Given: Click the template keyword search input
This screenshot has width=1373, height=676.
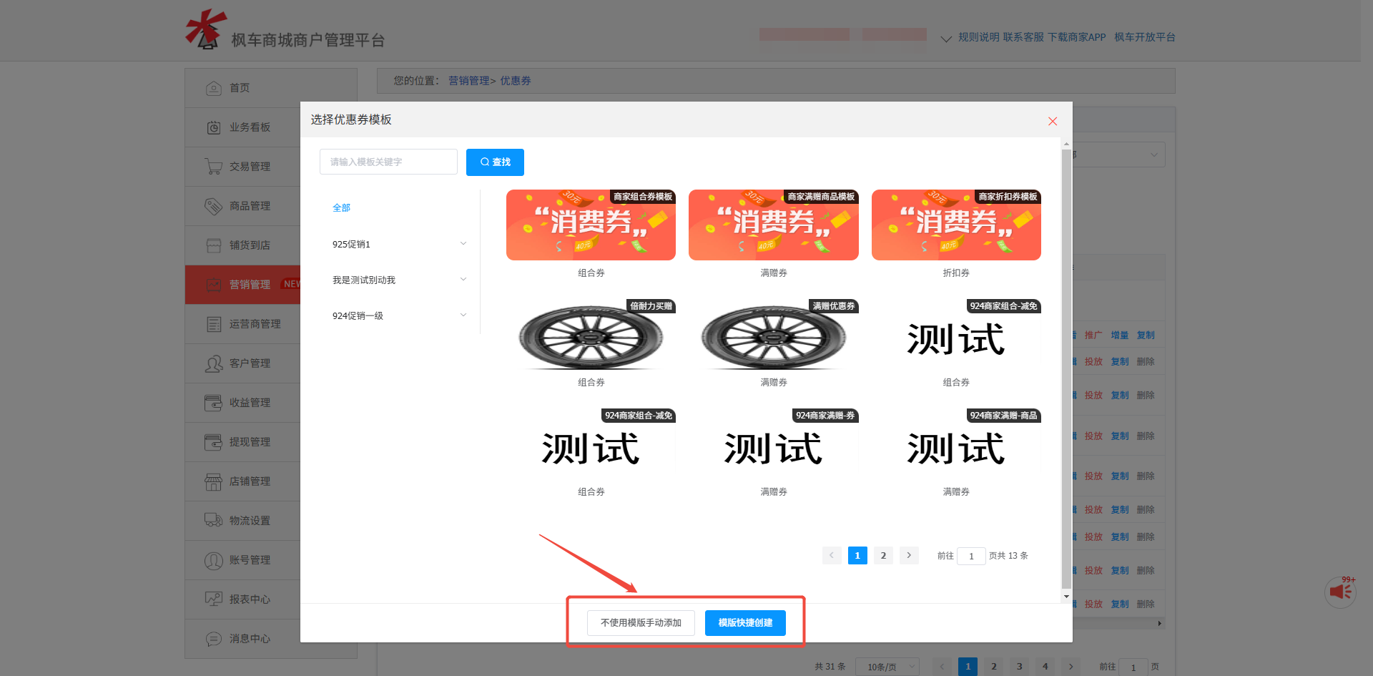Looking at the screenshot, I should [x=388, y=162].
